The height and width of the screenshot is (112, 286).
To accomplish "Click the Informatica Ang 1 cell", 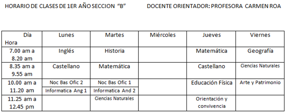I will pyautogui.click(x=66, y=91).
